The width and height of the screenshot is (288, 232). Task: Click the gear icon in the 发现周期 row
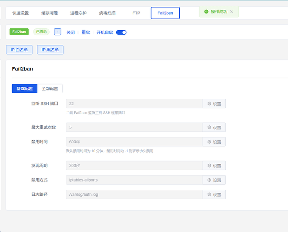(209, 166)
